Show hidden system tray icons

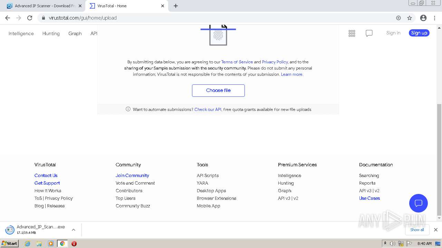coord(385,244)
